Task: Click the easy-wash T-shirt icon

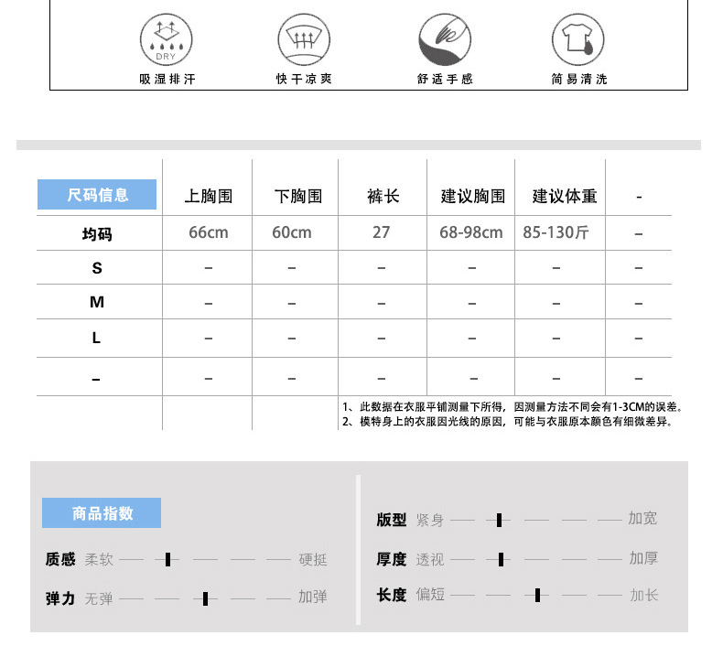Action: (578, 39)
